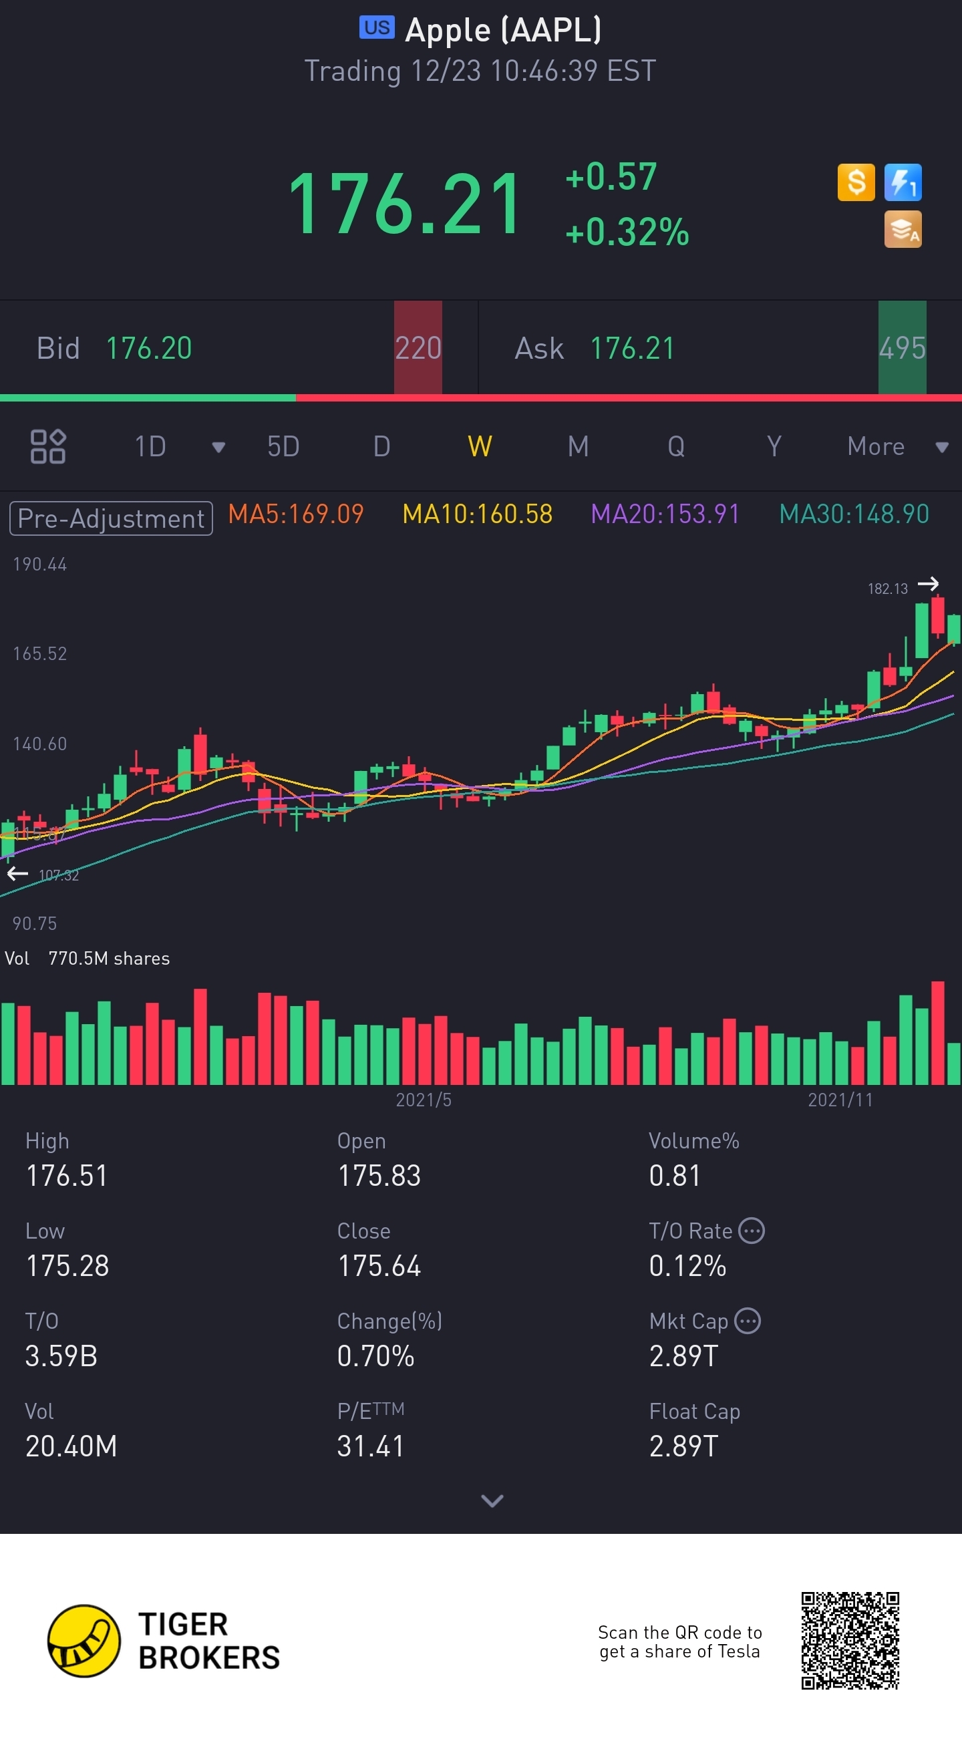The image size is (962, 1749).
Task: Tap the left arrow at 107.32 low
Action: 17,874
